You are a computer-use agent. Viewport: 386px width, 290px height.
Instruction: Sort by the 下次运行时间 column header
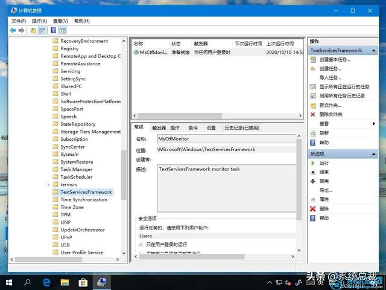point(248,43)
